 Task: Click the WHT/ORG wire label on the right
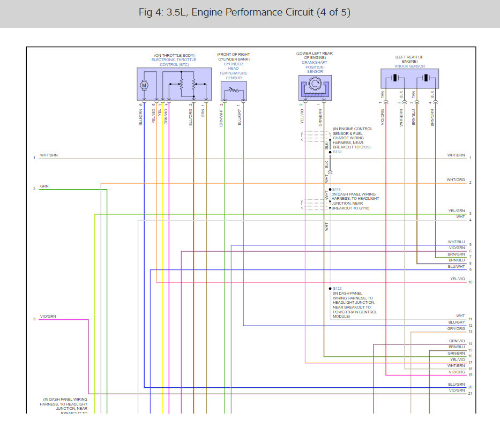[x=456, y=180]
